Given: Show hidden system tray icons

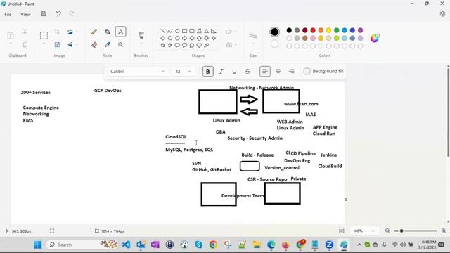Looking at the screenshot, I should pos(359,245).
